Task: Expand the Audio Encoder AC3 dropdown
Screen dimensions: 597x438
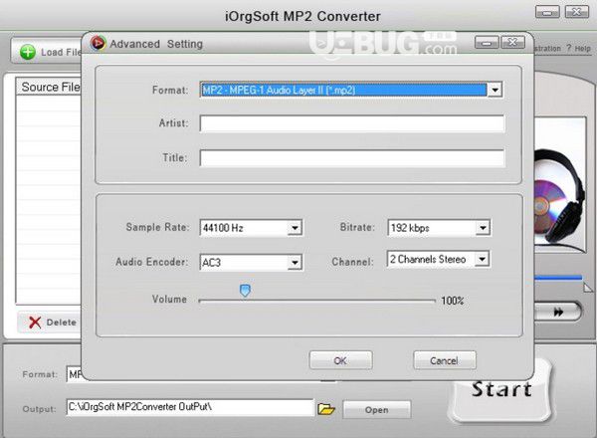Action: (295, 262)
